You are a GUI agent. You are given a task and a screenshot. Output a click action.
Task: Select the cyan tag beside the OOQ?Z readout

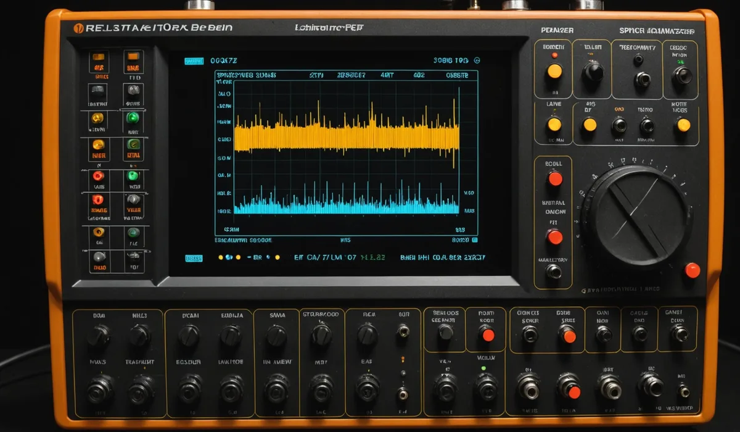(x=194, y=61)
